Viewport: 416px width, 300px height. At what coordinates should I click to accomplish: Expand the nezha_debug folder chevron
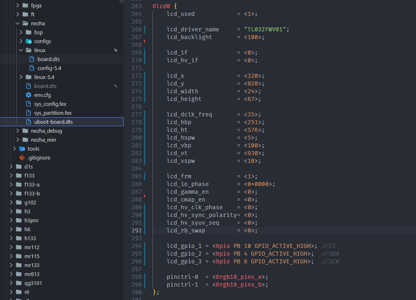coord(18,131)
